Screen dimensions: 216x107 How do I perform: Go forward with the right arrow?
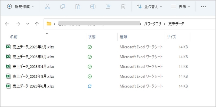point(18,24)
